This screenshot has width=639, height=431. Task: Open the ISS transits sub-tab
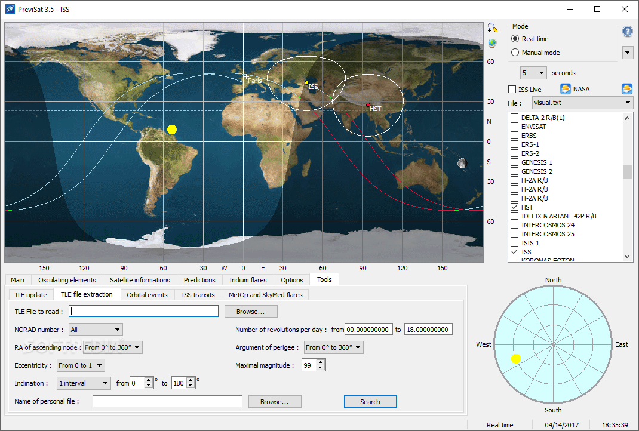point(198,294)
